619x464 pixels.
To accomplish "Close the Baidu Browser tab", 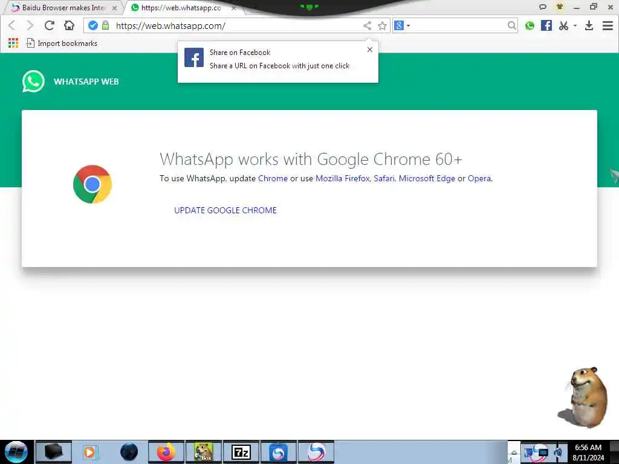I will [x=114, y=8].
